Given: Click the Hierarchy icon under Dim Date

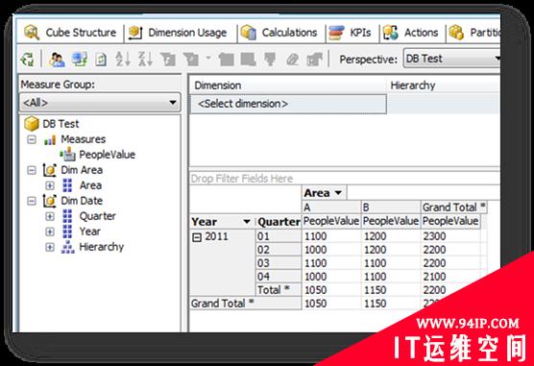Looking at the screenshot, I should 67,247.
